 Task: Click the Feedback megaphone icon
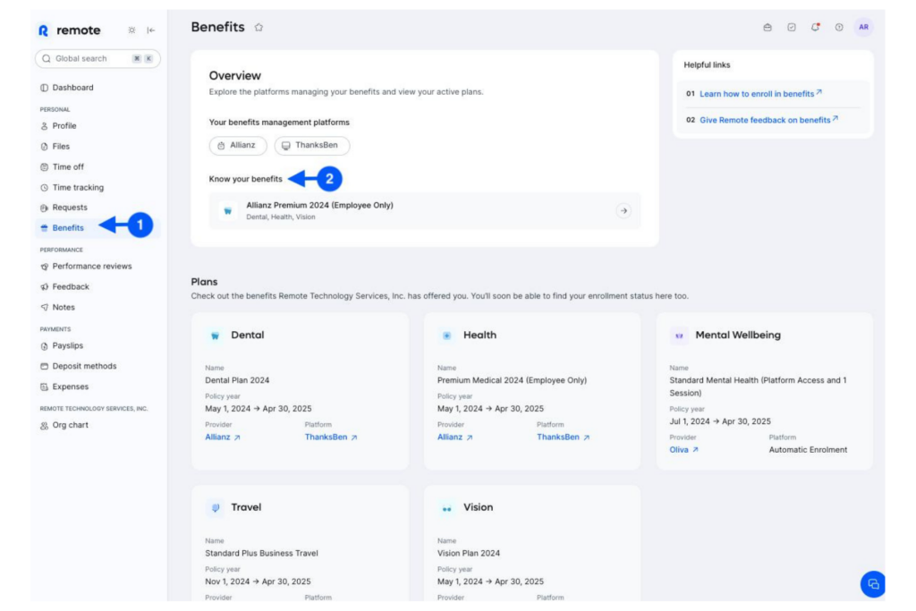(45, 287)
